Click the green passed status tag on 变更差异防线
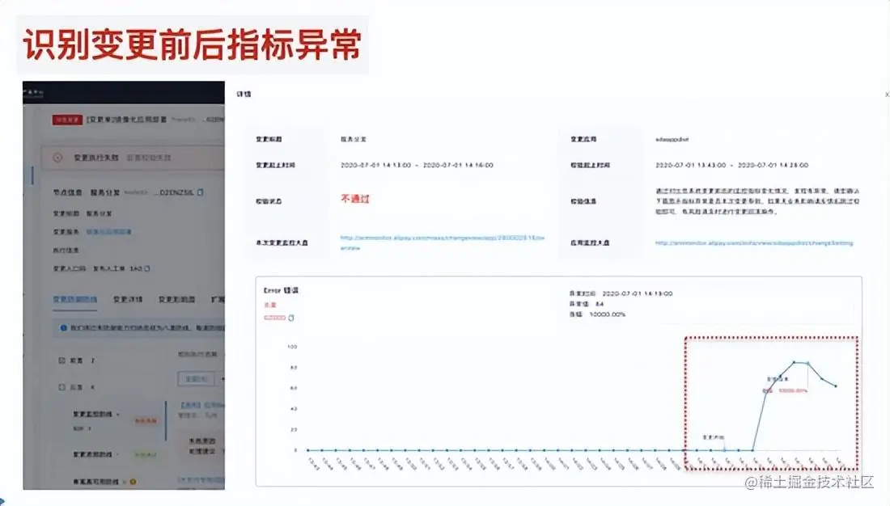The height and width of the screenshot is (506, 890). pos(146,454)
